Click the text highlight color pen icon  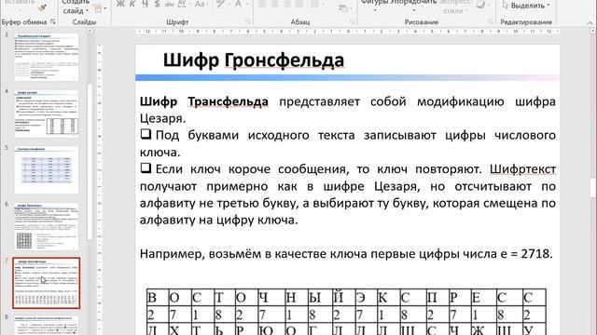coord(220,4)
